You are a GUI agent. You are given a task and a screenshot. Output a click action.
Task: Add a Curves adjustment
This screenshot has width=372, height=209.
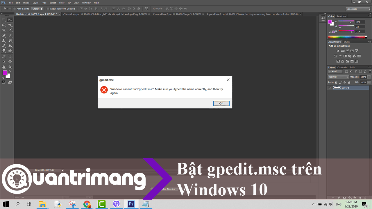[x=347, y=51]
